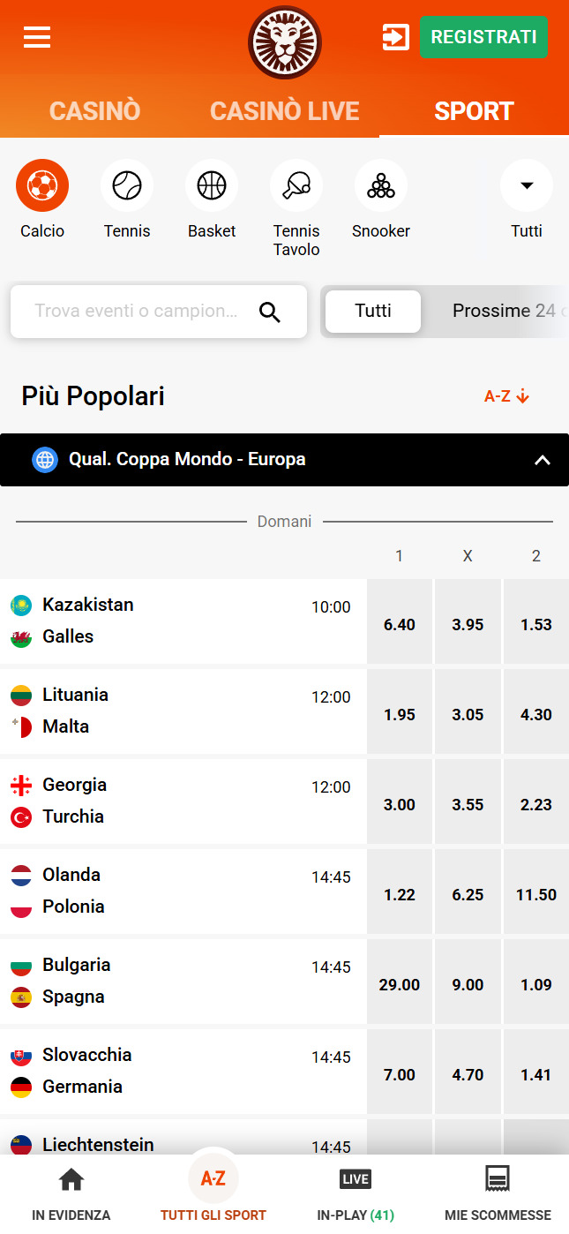Tap the lion logo
Image resolution: width=569 pixels, height=1234 pixels.
click(x=284, y=42)
